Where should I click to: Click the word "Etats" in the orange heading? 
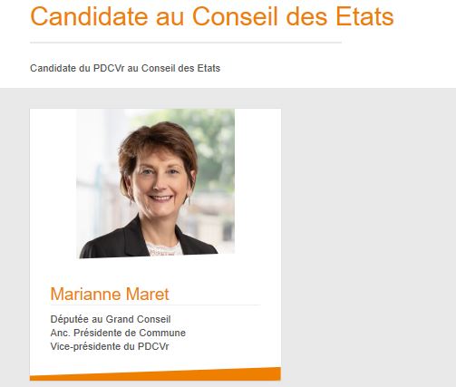point(364,16)
